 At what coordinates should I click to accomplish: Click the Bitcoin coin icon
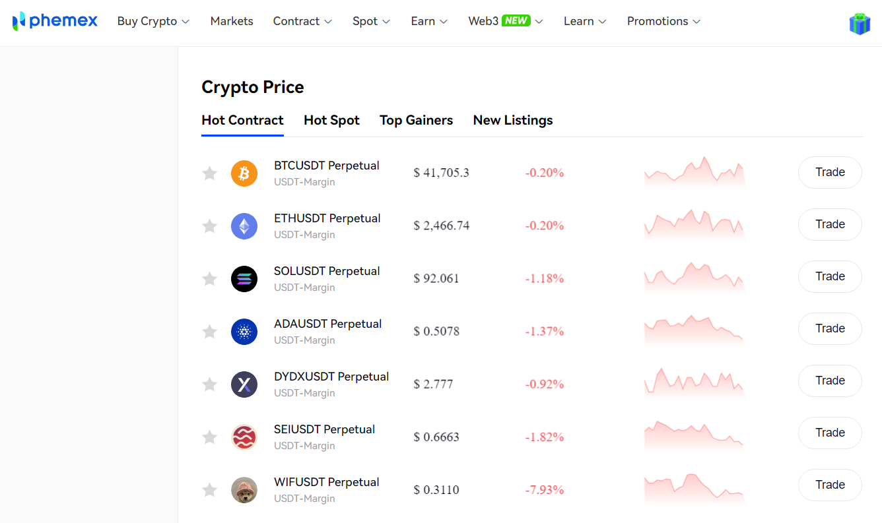[x=244, y=173]
